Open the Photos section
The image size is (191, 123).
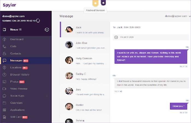click(14, 82)
